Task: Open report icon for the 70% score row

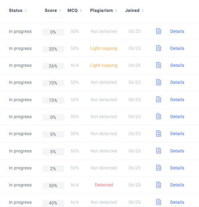Action: click(x=158, y=82)
